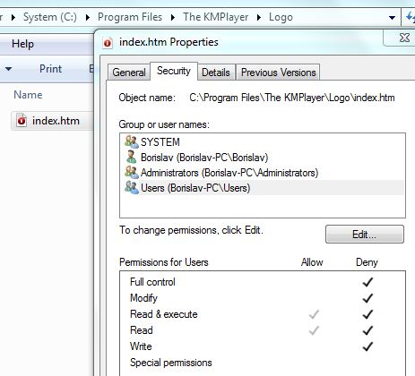Click Borislav user account icon

click(x=132, y=157)
